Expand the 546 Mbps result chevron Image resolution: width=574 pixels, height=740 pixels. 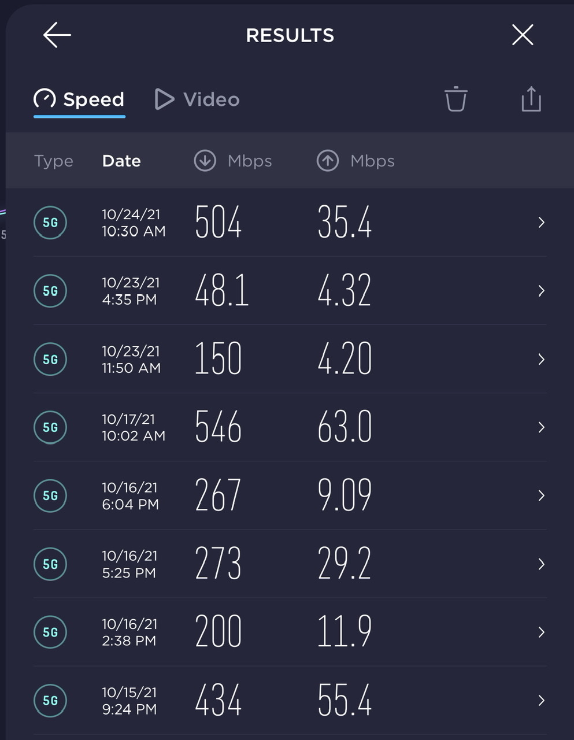click(x=541, y=427)
